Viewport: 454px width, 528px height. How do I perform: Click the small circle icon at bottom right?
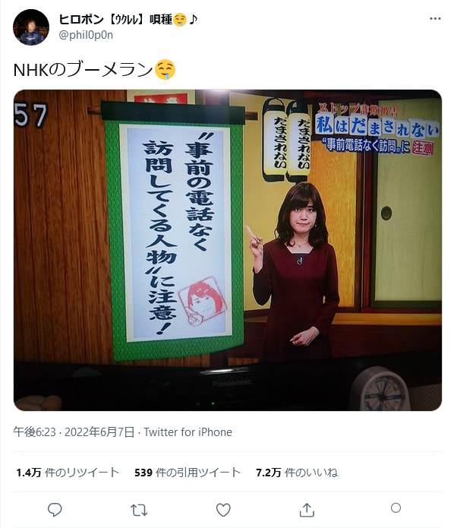(x=396, y=507)
